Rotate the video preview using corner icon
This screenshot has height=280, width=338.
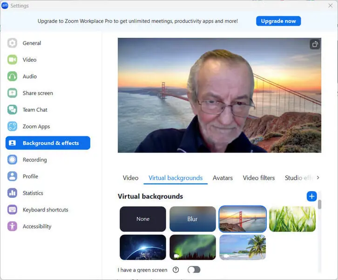[x=315, y=44]
